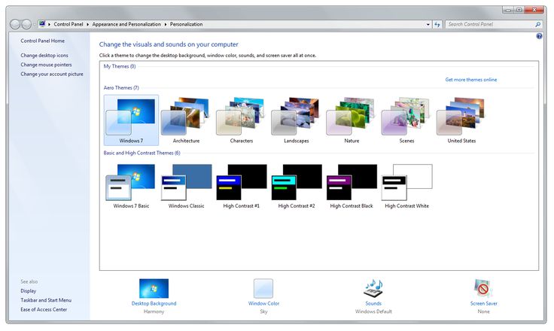Expand the arrow after Control Panel breadcrumb
This screenshot has width=554, height=331.
(x=87, y=24)
